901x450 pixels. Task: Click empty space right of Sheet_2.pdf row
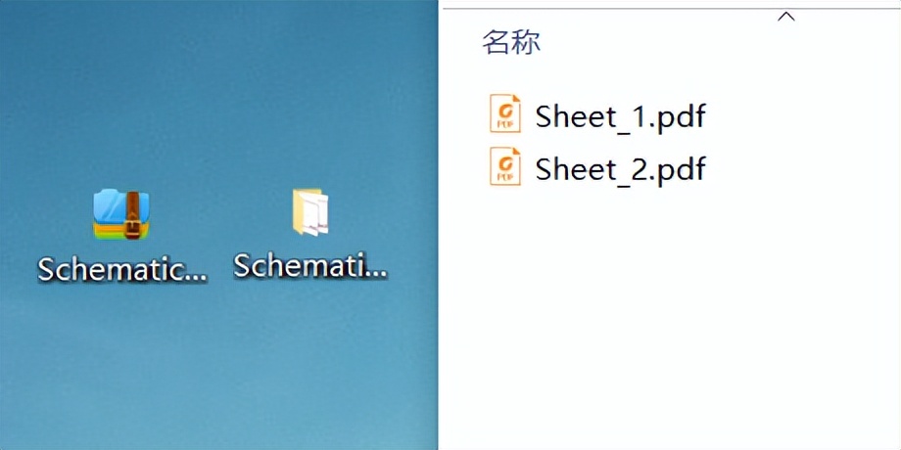(x=803, y=169)
